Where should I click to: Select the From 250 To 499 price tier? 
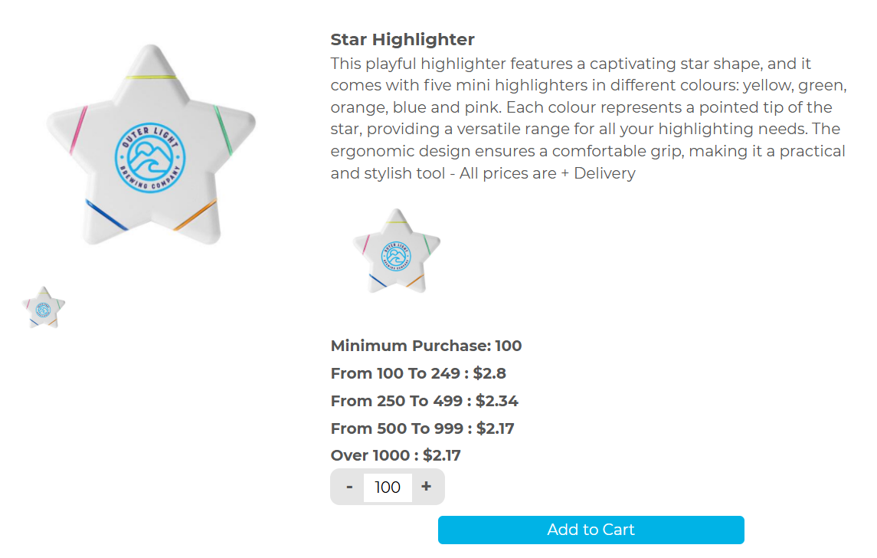424,401
